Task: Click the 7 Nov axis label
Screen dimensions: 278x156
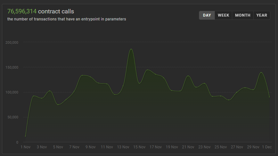Action: coord(74,147)
